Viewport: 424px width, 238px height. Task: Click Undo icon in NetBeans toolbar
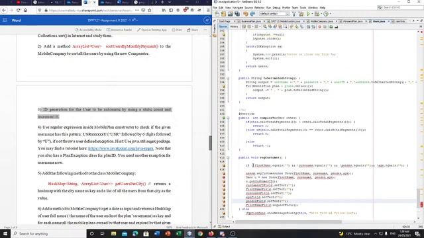pyautogui.click(x=246, y=14)
